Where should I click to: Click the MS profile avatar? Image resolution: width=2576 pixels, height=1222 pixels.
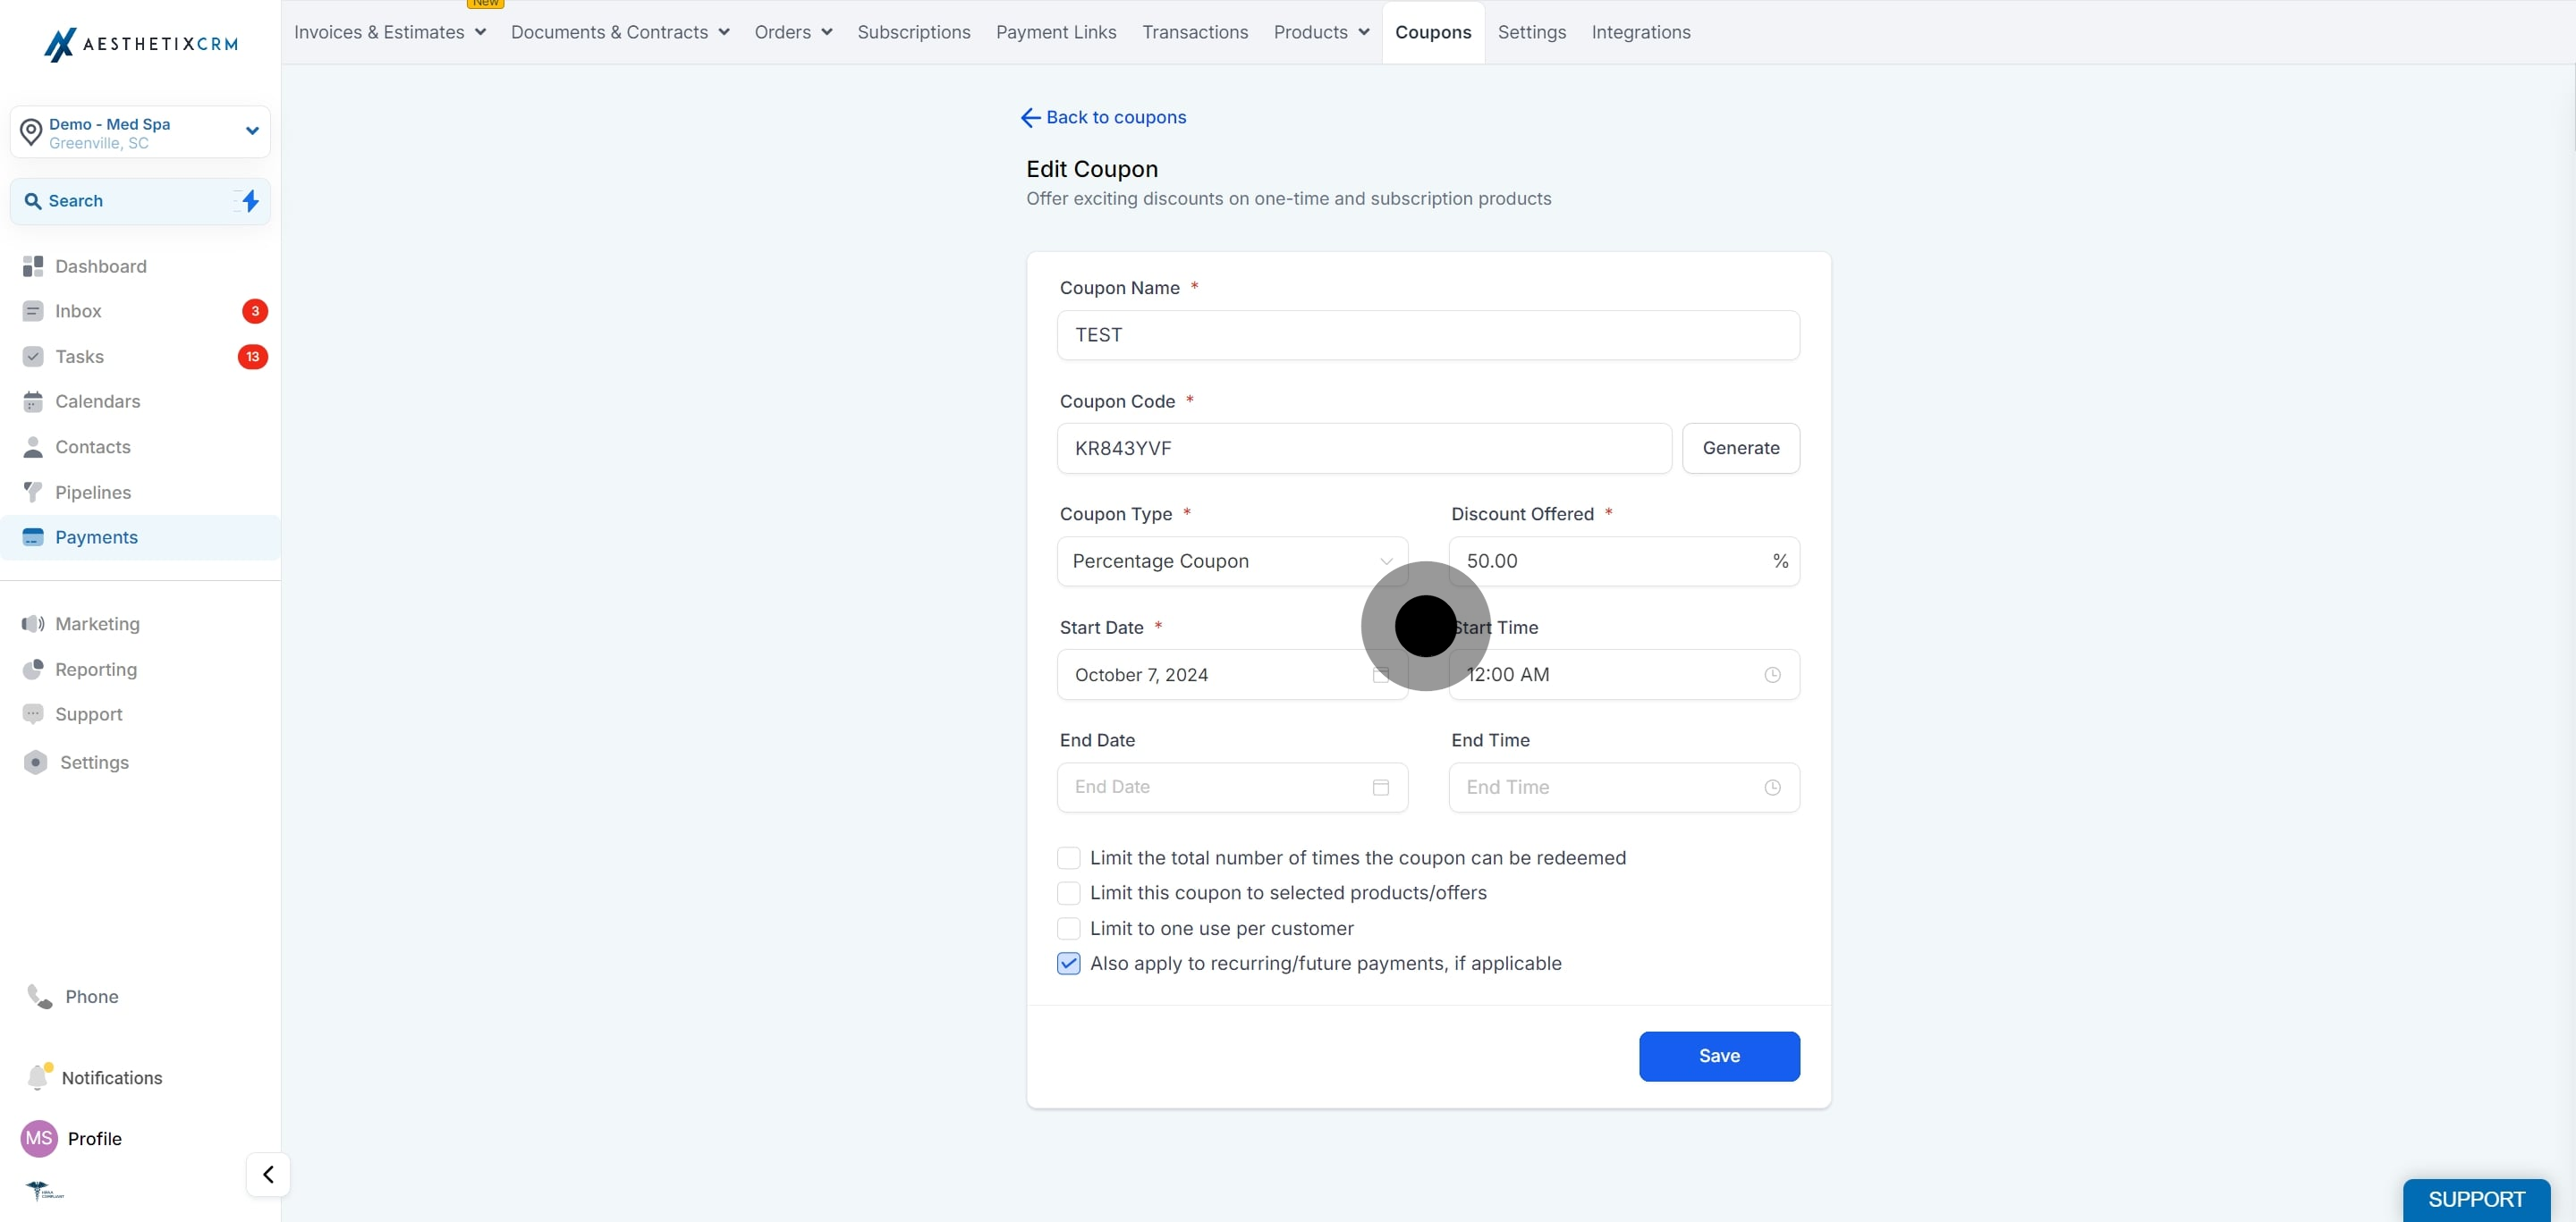pos(39,1138)
